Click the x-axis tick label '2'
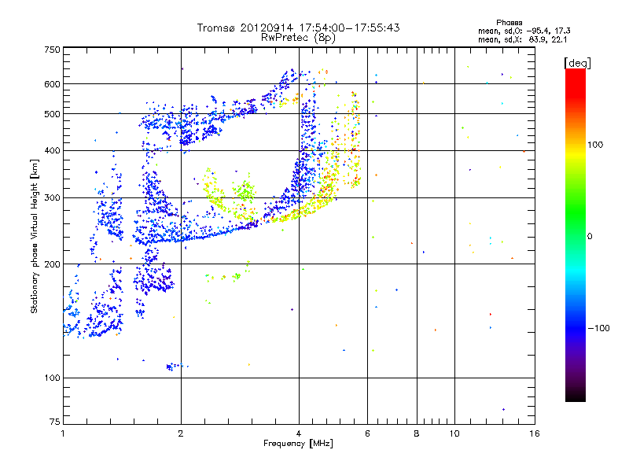The image size is (629, 472). (x=181, y=433)
